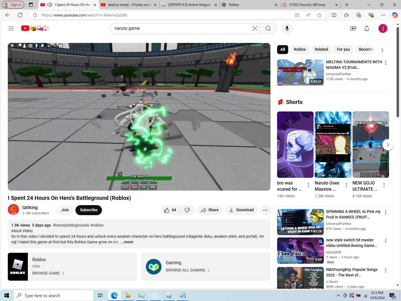This screenshot has width=401, height=301.
Task: Open Edge settings and more menu
Action: click(383, 15)
